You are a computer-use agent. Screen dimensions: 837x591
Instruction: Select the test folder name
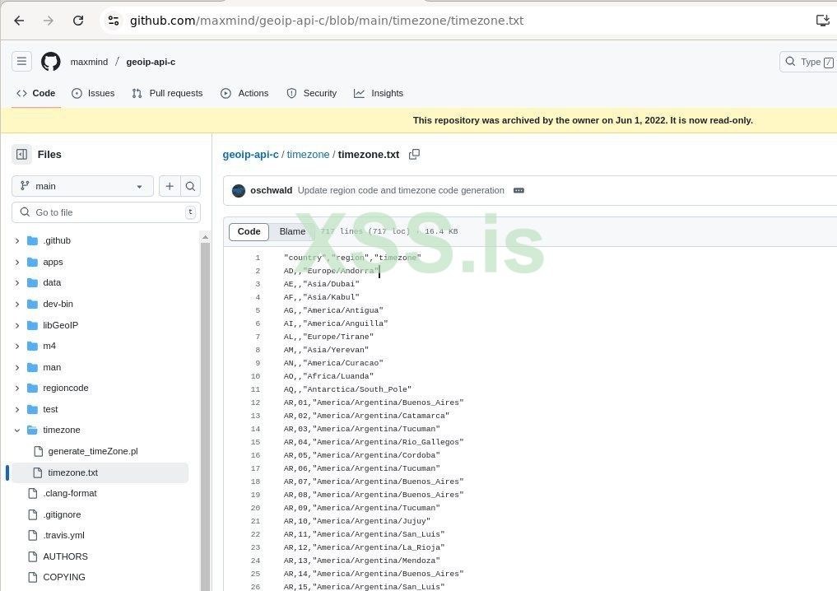[50, 409]
